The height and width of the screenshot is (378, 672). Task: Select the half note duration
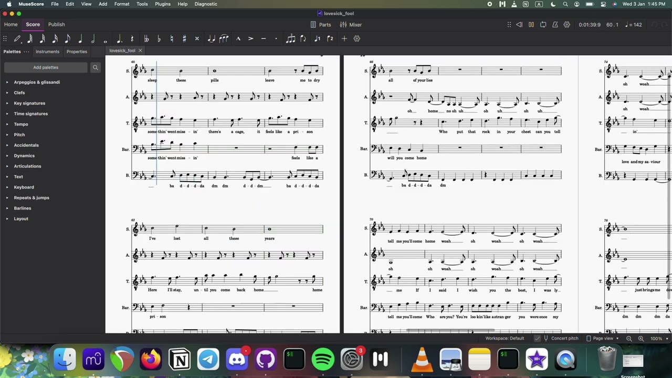coord(93,38)
